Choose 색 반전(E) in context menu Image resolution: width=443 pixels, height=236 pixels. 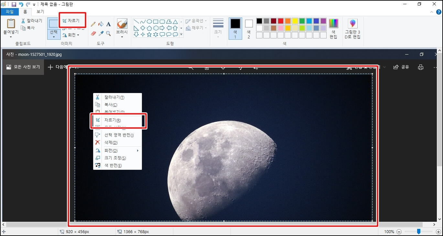click(117, 166)
